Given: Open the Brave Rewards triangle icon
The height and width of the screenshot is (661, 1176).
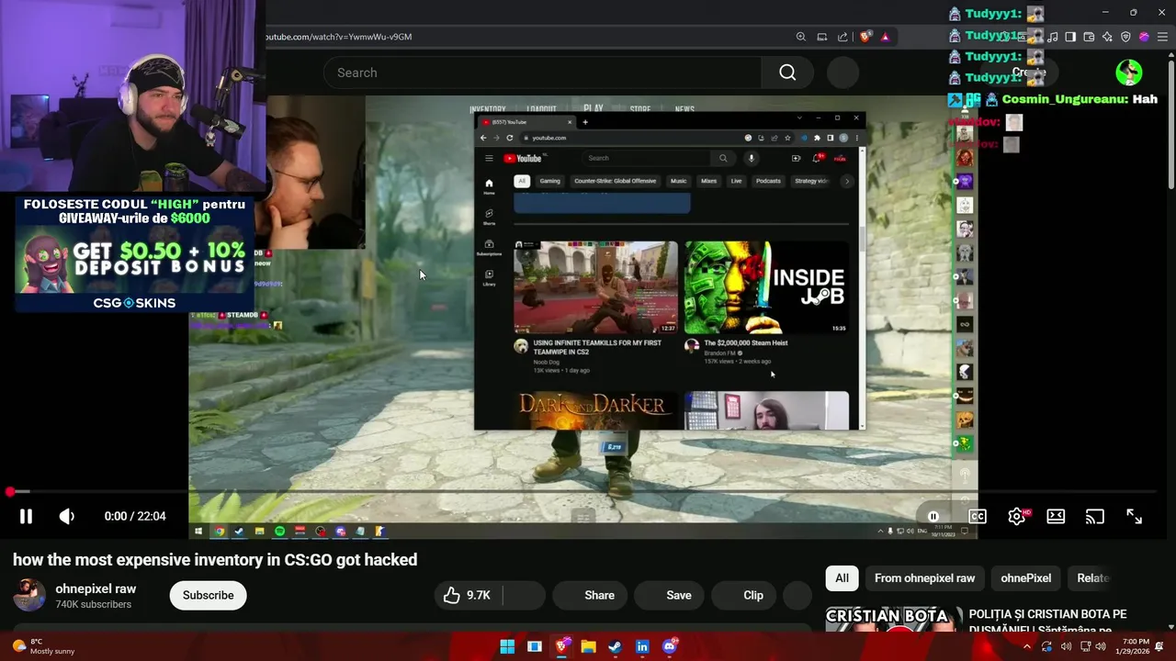Looking at the screenshot, I should (x=885, y=37).
